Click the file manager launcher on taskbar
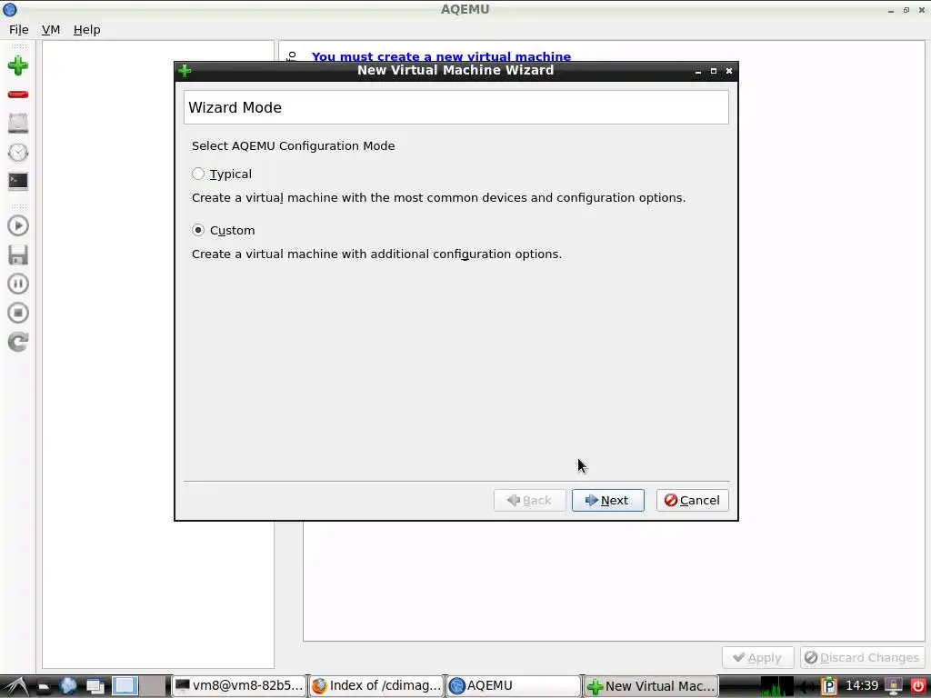The height and width of the screenshot is (698, 931). [43, 687]
